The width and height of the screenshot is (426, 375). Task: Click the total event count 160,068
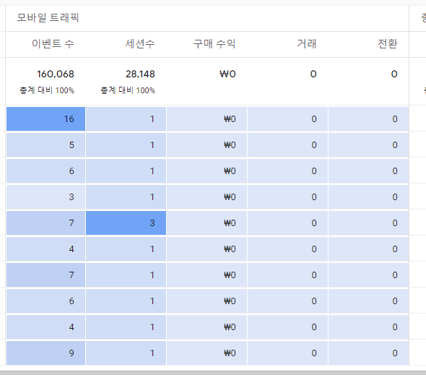click(56, 74)
